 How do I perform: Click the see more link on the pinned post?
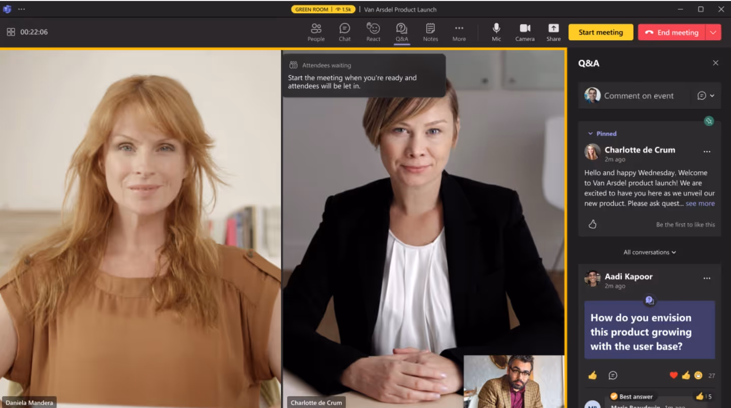pos(700,203)
